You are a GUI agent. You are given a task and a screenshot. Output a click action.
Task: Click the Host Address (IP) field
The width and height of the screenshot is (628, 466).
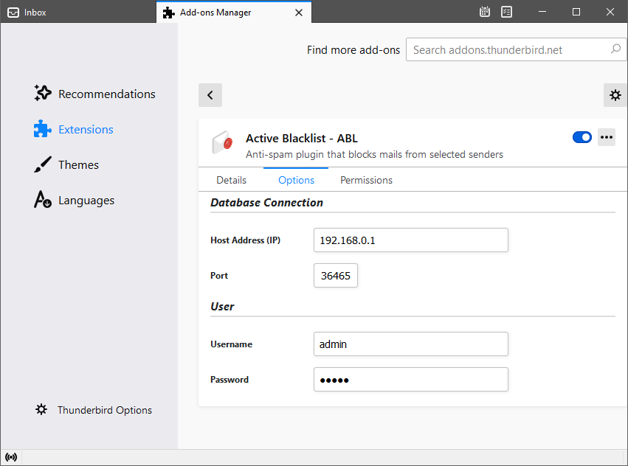click(x=411, y=240)
